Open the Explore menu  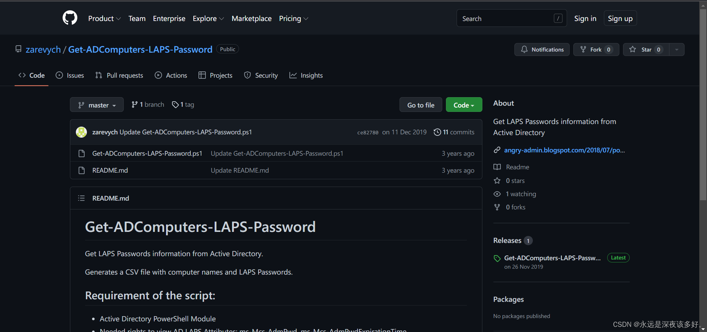click(208, 18)
